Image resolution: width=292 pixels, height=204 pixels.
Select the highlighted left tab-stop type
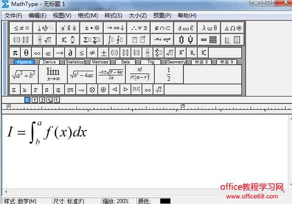tap(27, 100)
